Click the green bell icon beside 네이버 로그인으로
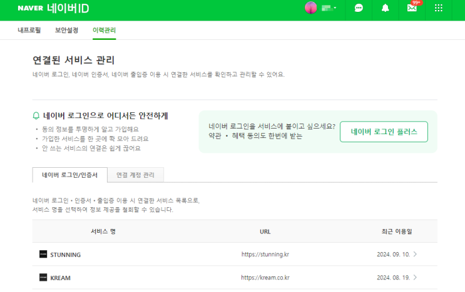465x292 pixels. coord(36,115)
